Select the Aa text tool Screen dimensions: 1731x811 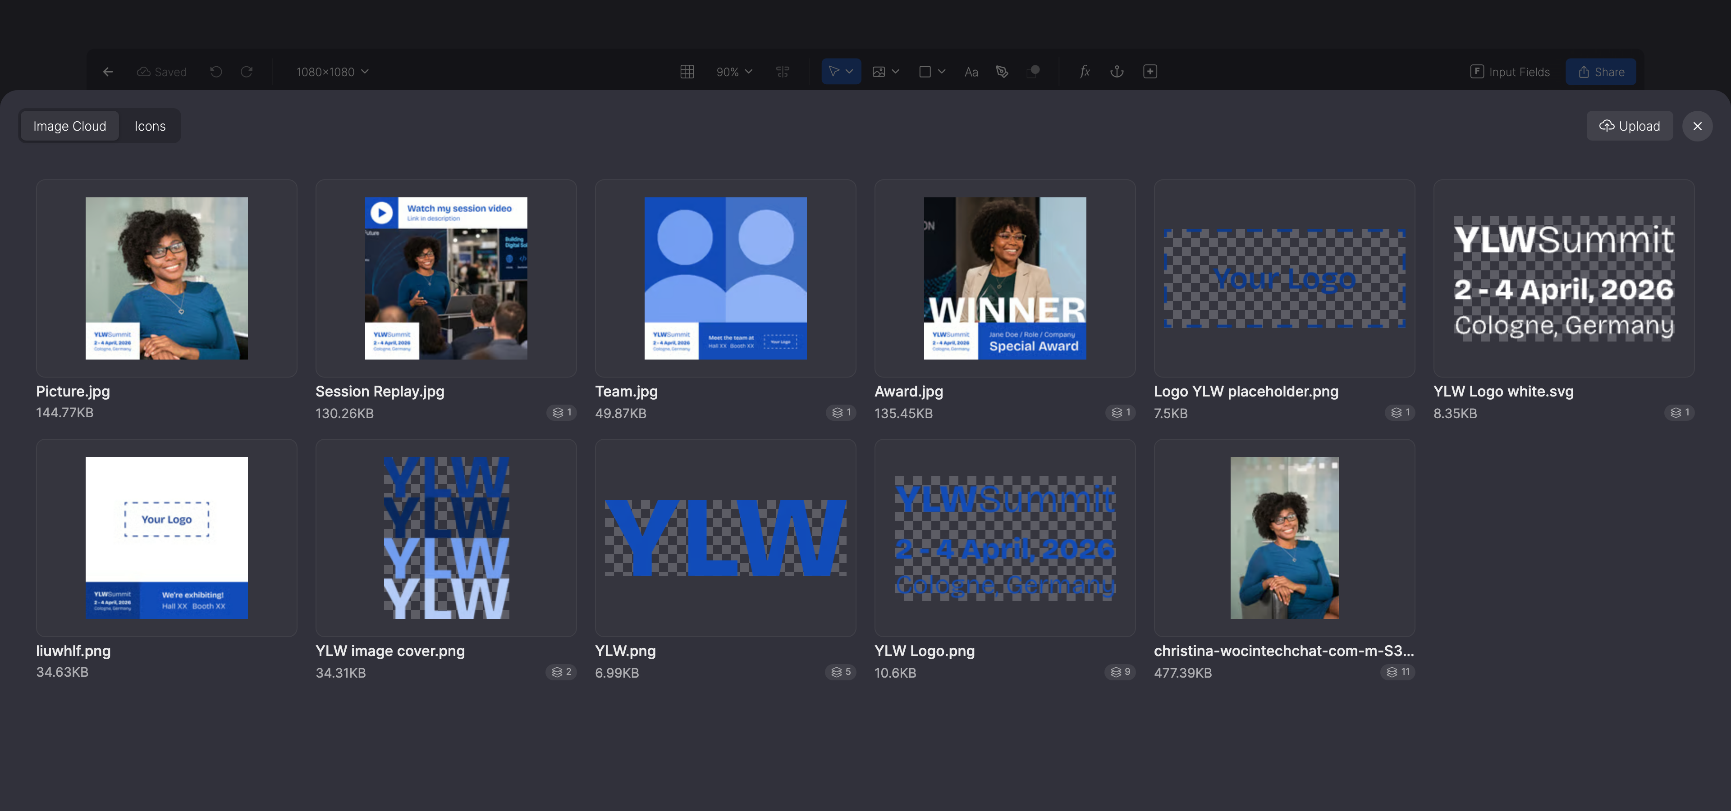click(971, 72)
